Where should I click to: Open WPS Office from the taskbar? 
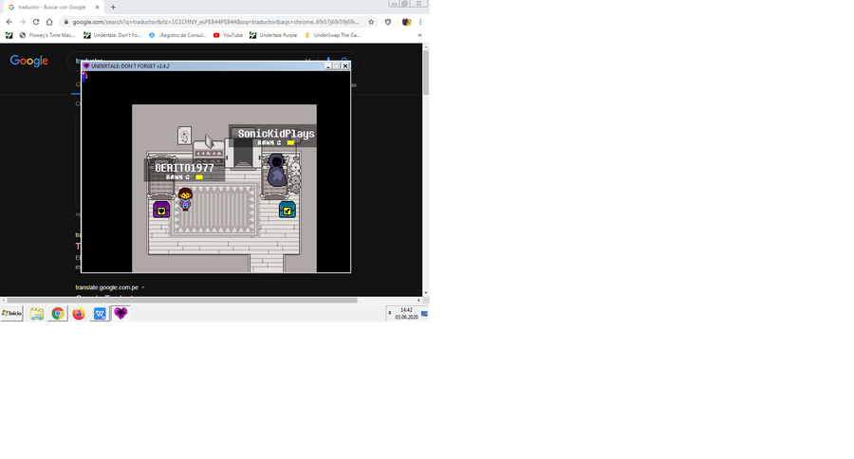pyautogui.click(x=100, y=314)
